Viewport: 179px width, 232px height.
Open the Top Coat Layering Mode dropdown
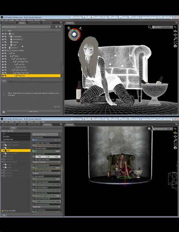(46, 173)
